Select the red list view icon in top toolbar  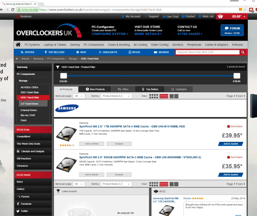pyautogui.click(x=164, y=96)
